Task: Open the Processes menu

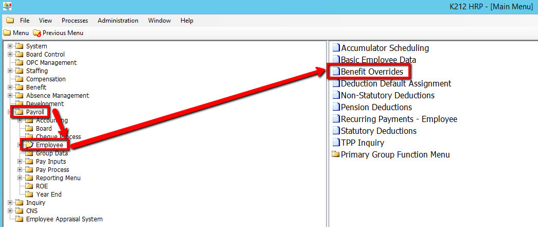Action: click(x=75, y=21)
